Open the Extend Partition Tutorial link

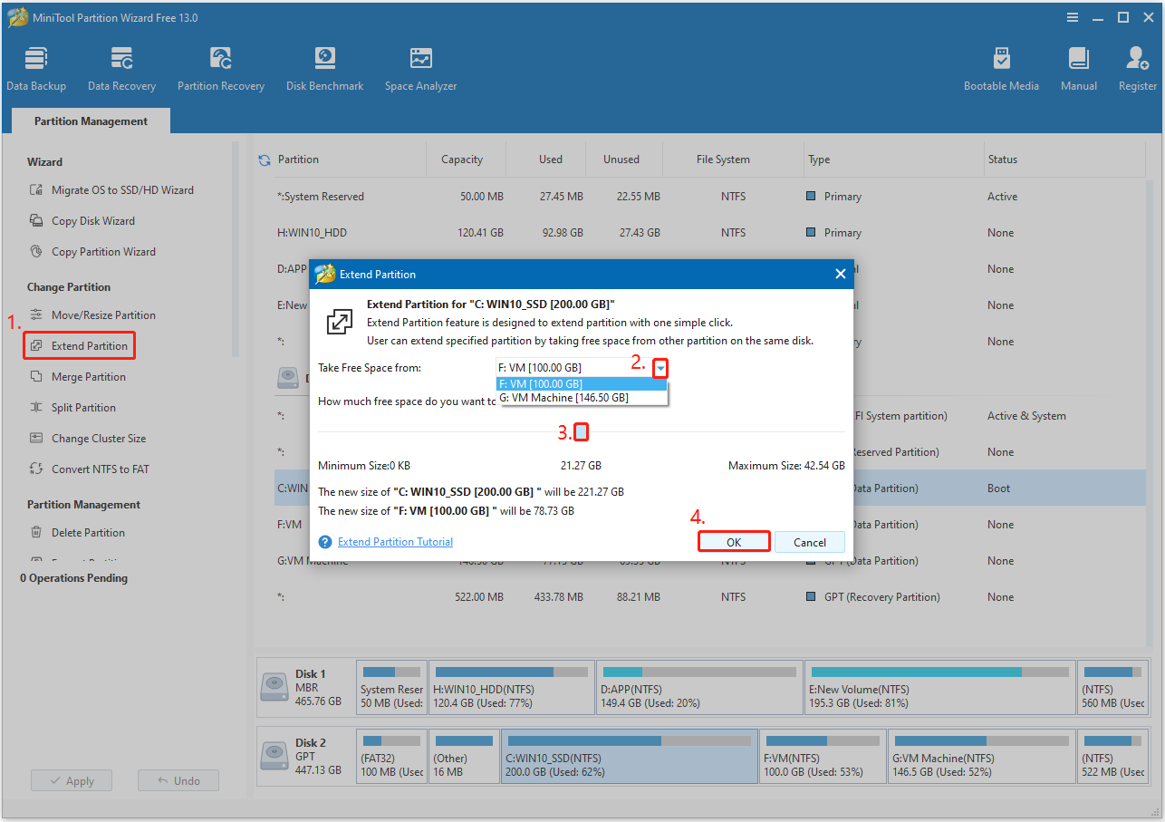click(x=395, y=541)
